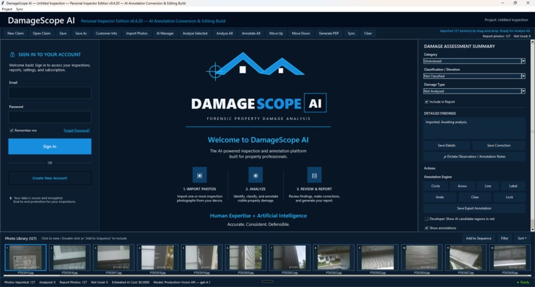Open the Damage Type dropdown
The height and width of the screenshot is (287, 535).
475,91
